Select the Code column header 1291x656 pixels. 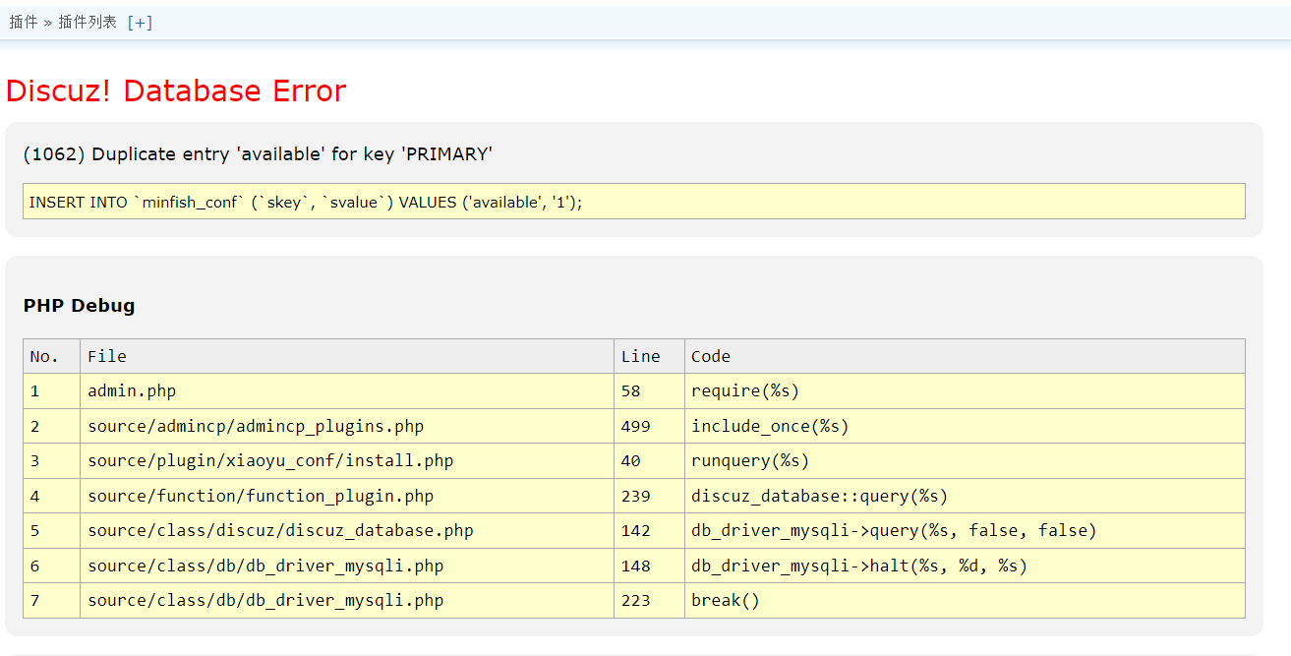966,356
